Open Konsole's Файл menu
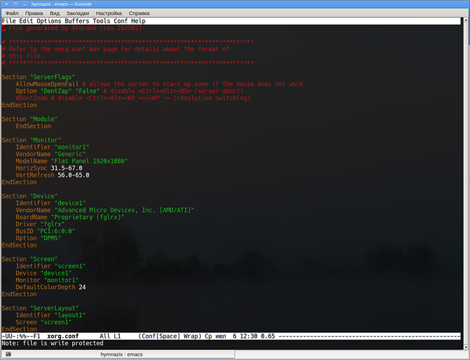Screen dimensions: 470x360 click(11, 12)
